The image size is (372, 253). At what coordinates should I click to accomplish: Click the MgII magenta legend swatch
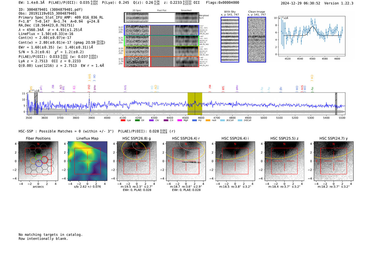coord(180,120)
